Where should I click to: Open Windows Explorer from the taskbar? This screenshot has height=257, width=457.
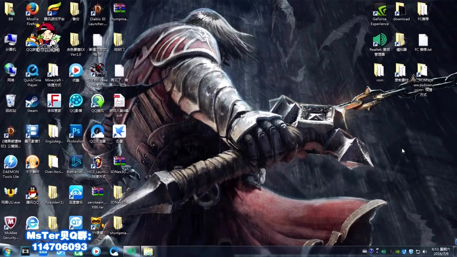[148, 251]
